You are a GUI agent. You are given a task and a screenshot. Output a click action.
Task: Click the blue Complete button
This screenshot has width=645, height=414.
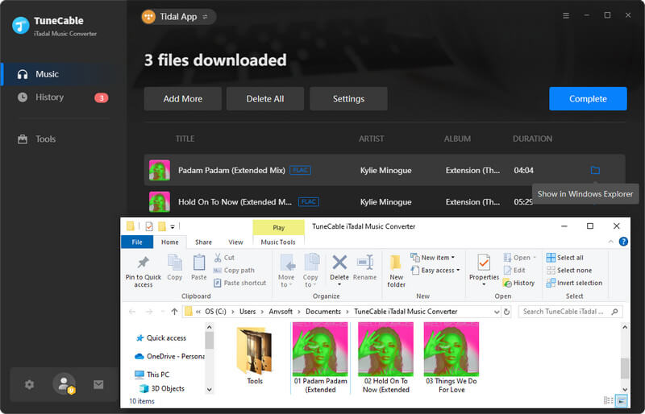point(588,99)
